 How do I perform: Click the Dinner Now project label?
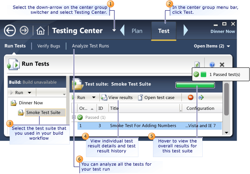pyautogui.click(x=222, y=31)
